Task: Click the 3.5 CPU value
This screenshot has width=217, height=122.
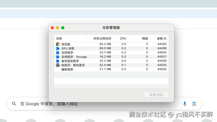Action: click(124, 44)
